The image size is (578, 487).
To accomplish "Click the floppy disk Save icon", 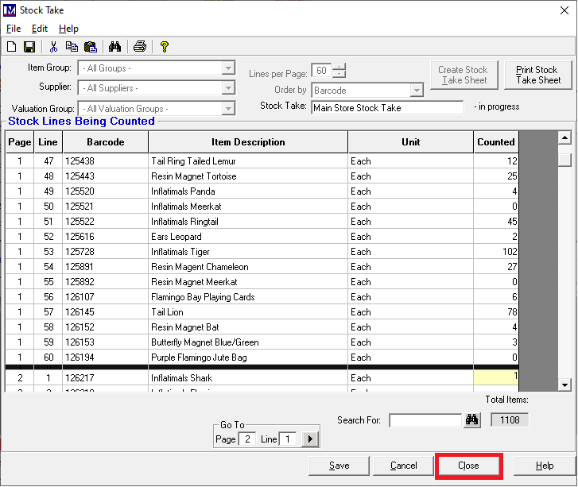I will click(x=29, y=47).
